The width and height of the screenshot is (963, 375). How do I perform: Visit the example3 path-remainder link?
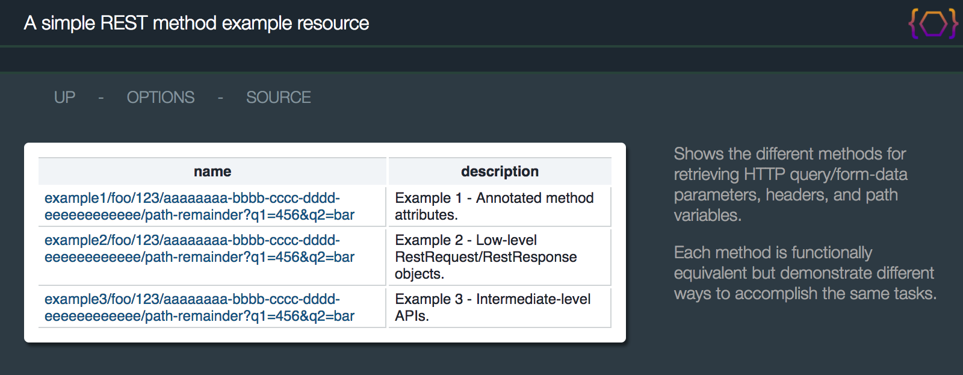(x=199, y=308)
